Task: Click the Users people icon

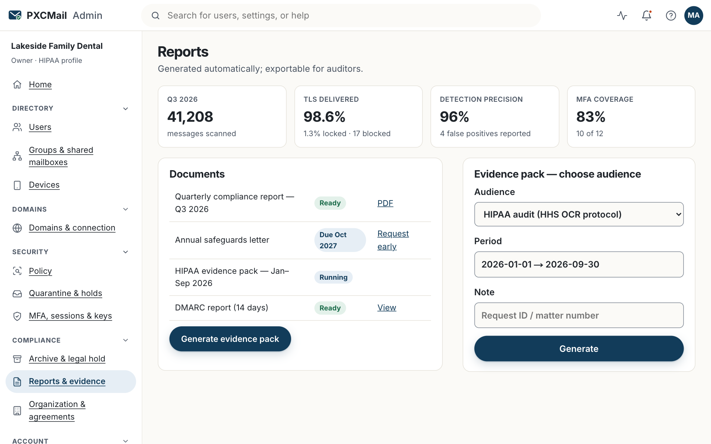Action: click(x=17, y=127)
